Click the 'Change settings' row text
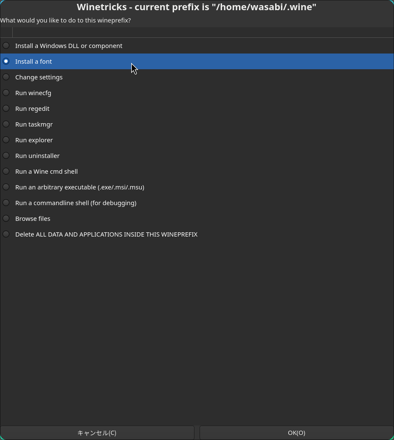 click(x=39, y=77)
